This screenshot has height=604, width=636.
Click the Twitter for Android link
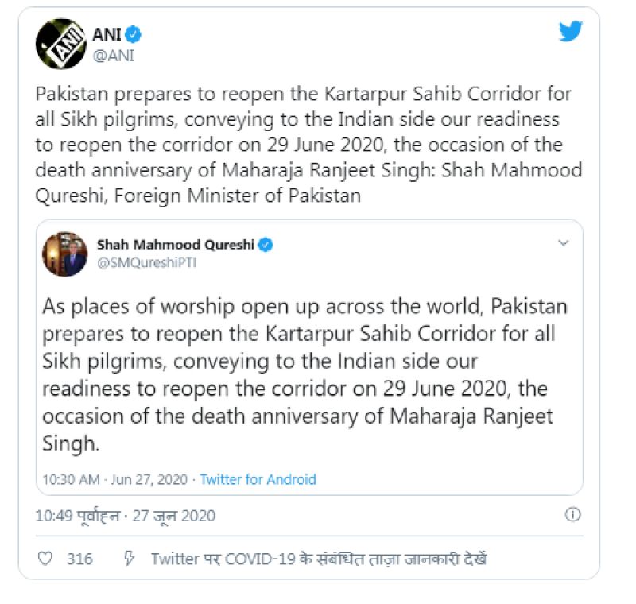[258, 479]
